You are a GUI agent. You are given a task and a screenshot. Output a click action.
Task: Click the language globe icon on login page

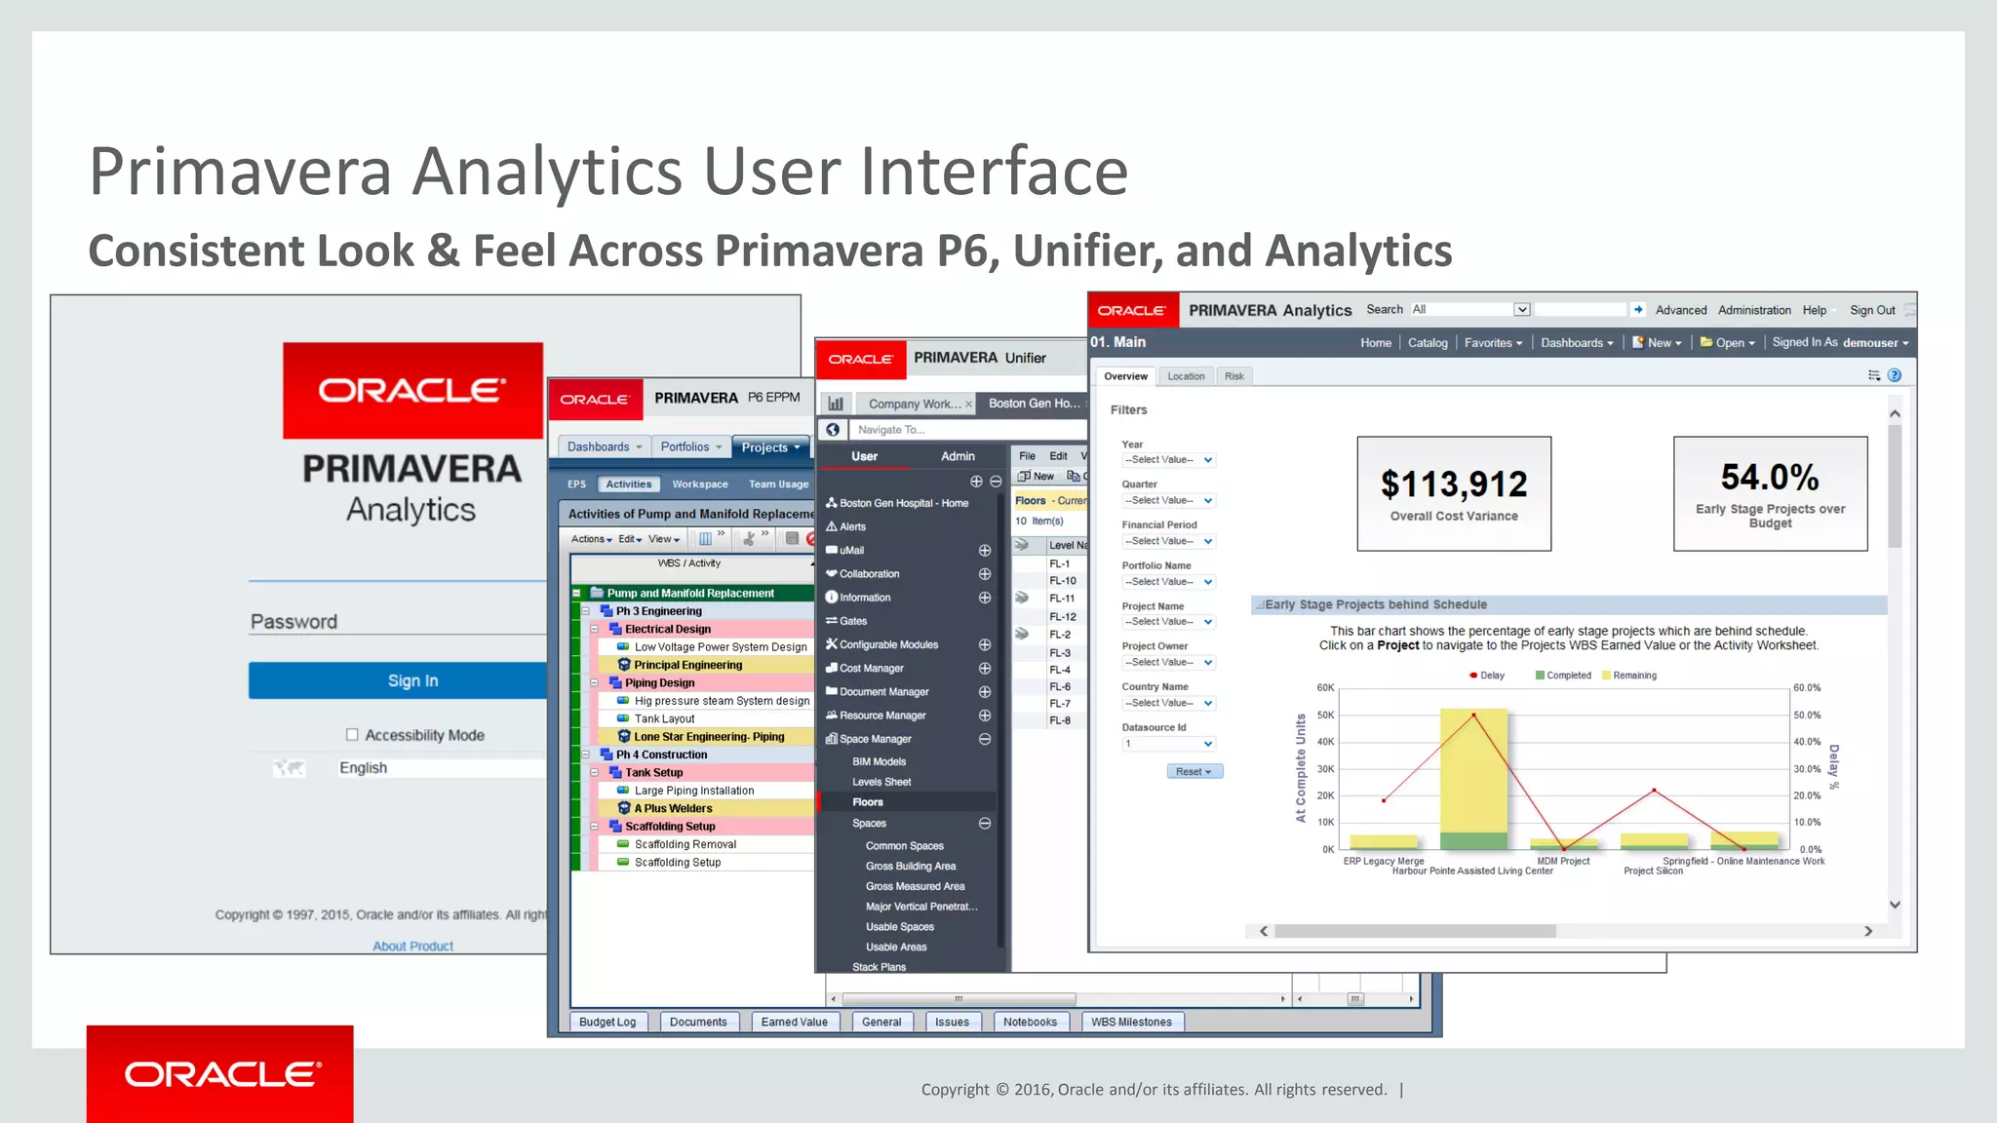(290, 768)
